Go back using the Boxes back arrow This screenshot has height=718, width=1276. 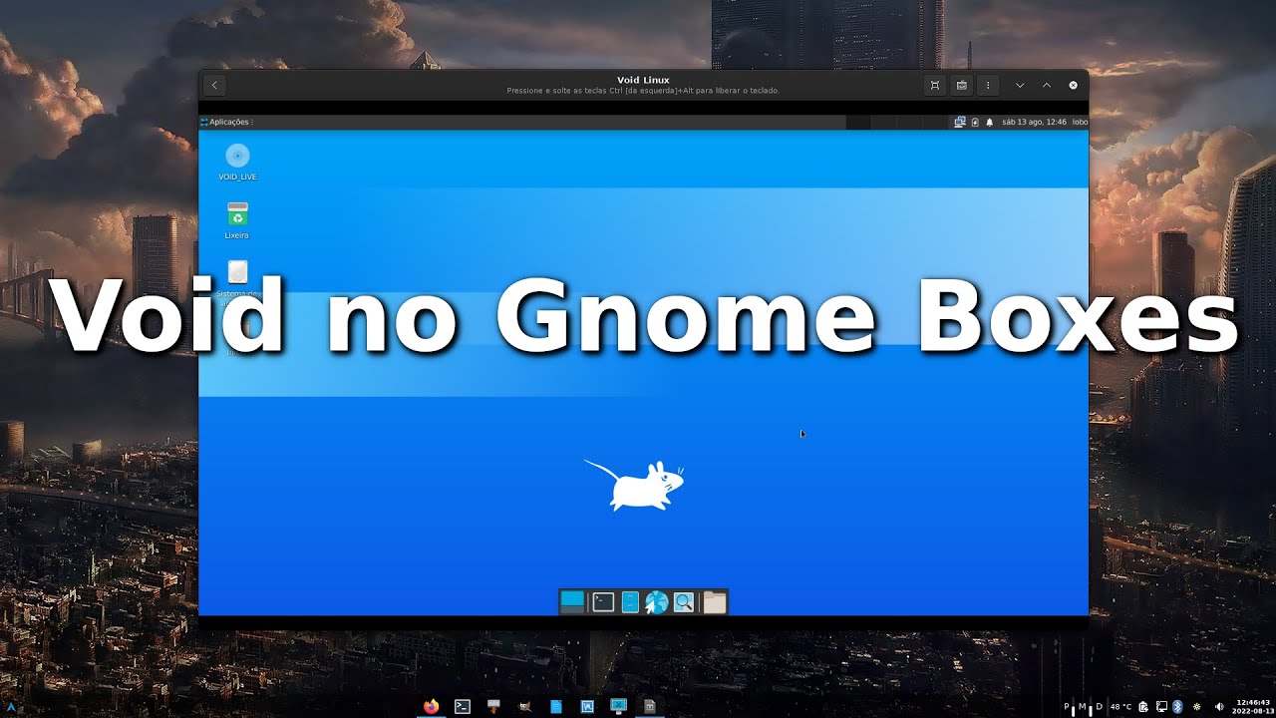(x=214, y=86)
